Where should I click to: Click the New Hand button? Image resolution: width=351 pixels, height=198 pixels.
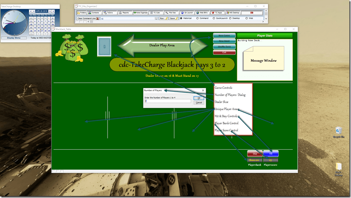[x=224, y=41]
